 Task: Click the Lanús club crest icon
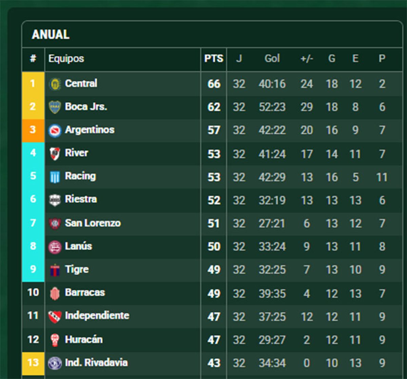point(55,247)
